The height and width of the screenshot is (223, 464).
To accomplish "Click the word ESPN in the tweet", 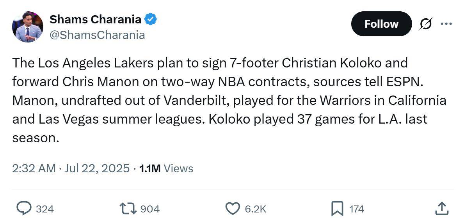I will click(x=404, y=82).
